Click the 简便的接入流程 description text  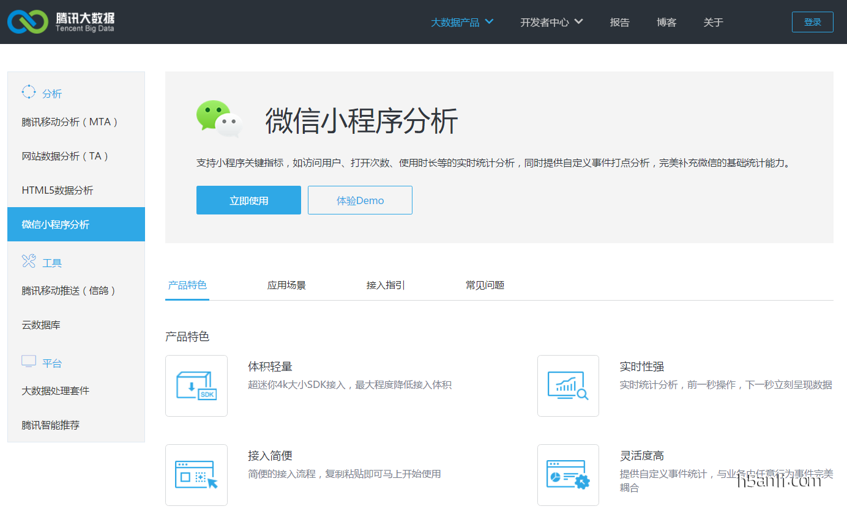(345, 474)
